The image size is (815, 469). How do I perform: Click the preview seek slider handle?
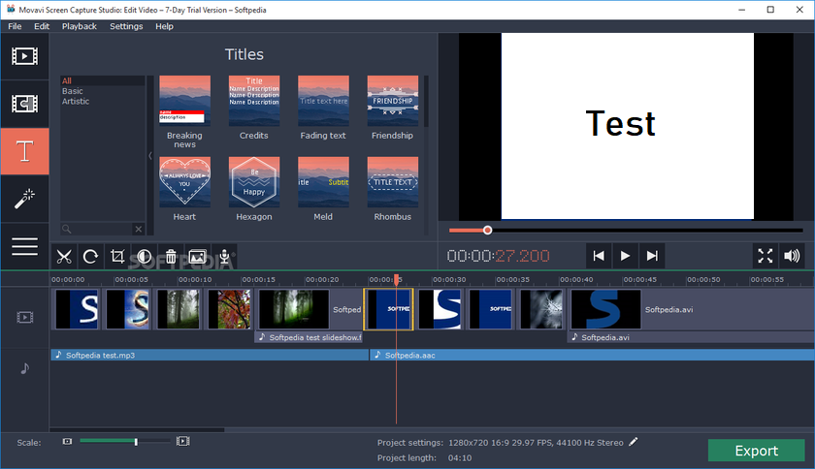(487, 230)
